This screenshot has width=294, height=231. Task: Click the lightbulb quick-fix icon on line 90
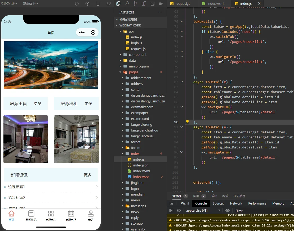(x=187, y=122)
